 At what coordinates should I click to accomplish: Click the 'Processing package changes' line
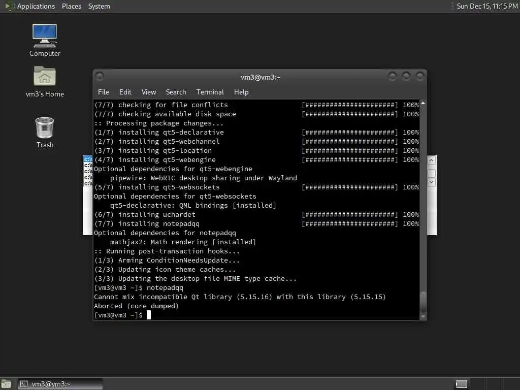[x=158, y=123]
